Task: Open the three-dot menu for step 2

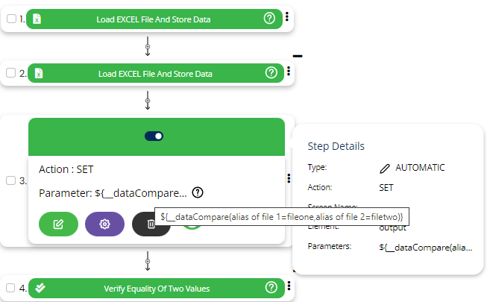Action: click(288, 72)
